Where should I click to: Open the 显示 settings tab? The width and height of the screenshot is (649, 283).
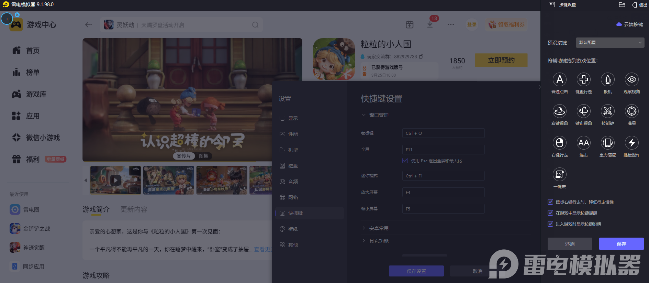pos(310,118)
